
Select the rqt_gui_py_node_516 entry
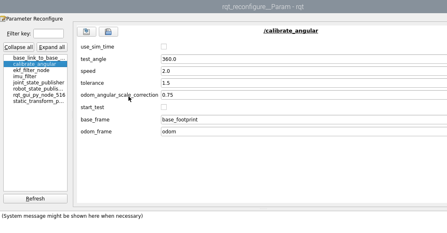[x=35, y=95]
